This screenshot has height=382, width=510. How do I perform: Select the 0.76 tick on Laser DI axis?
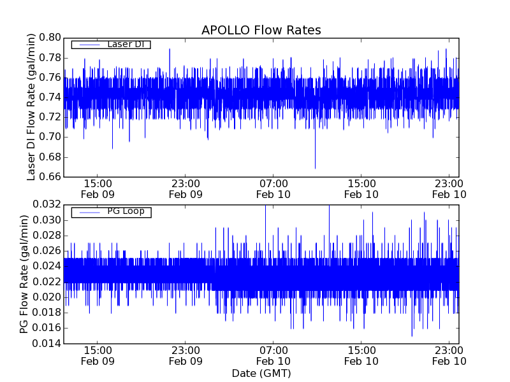(50, 77)
